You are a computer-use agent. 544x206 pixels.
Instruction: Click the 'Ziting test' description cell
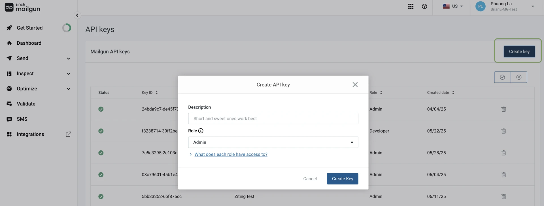[x=244, y=196]
